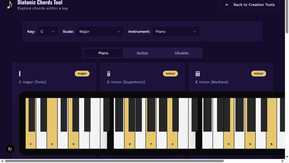Click the 'C major (Tonic)' label
Image resolution: width=289 pixels, height=163 pixels.
(x=33, y=82)
